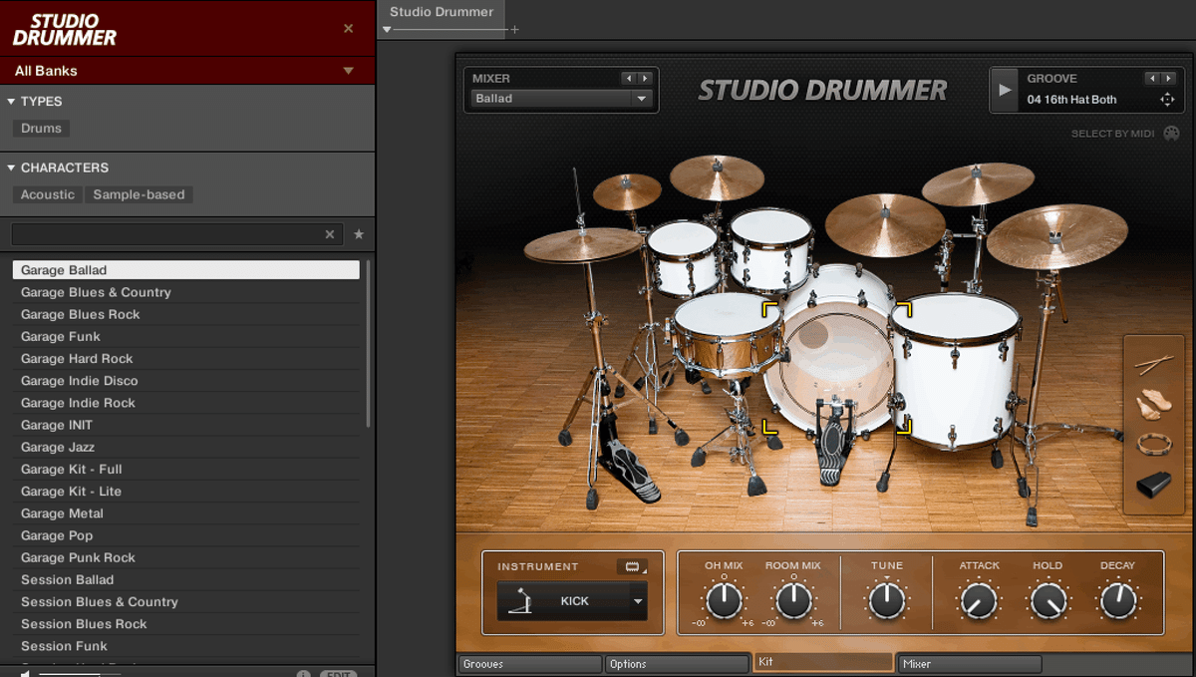This screenshot has height=677, width=1196.
Task: Add a new plugin slot with plus
Action: tap(515, 30)
